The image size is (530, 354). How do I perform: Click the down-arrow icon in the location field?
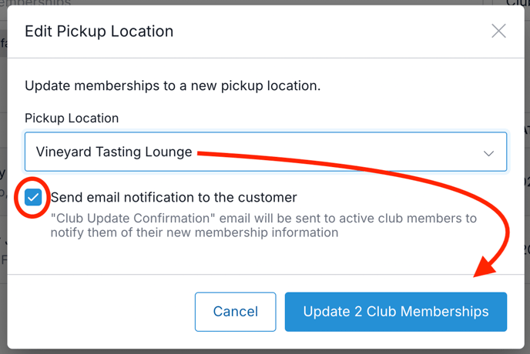[488, 153]
